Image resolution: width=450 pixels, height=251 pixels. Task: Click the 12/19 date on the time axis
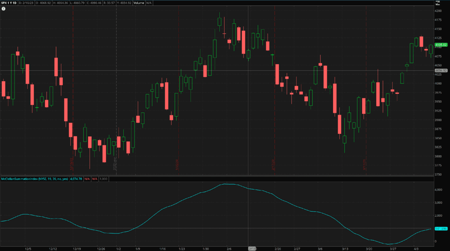coord(76,249)
